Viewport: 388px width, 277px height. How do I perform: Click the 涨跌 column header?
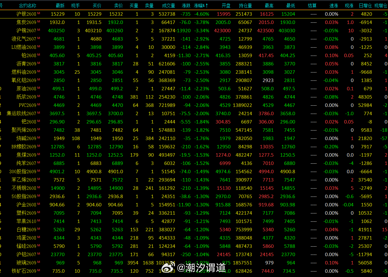pos(186,6)
